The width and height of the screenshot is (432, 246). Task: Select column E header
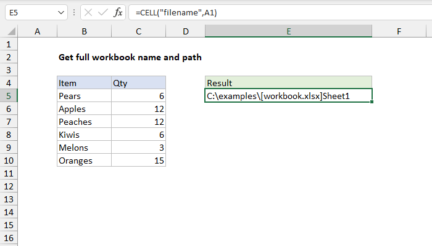click(x=288, y=31)
